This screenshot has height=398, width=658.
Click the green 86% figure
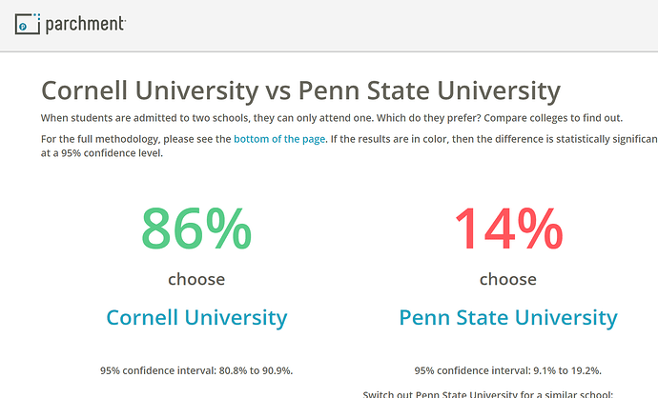196,229
